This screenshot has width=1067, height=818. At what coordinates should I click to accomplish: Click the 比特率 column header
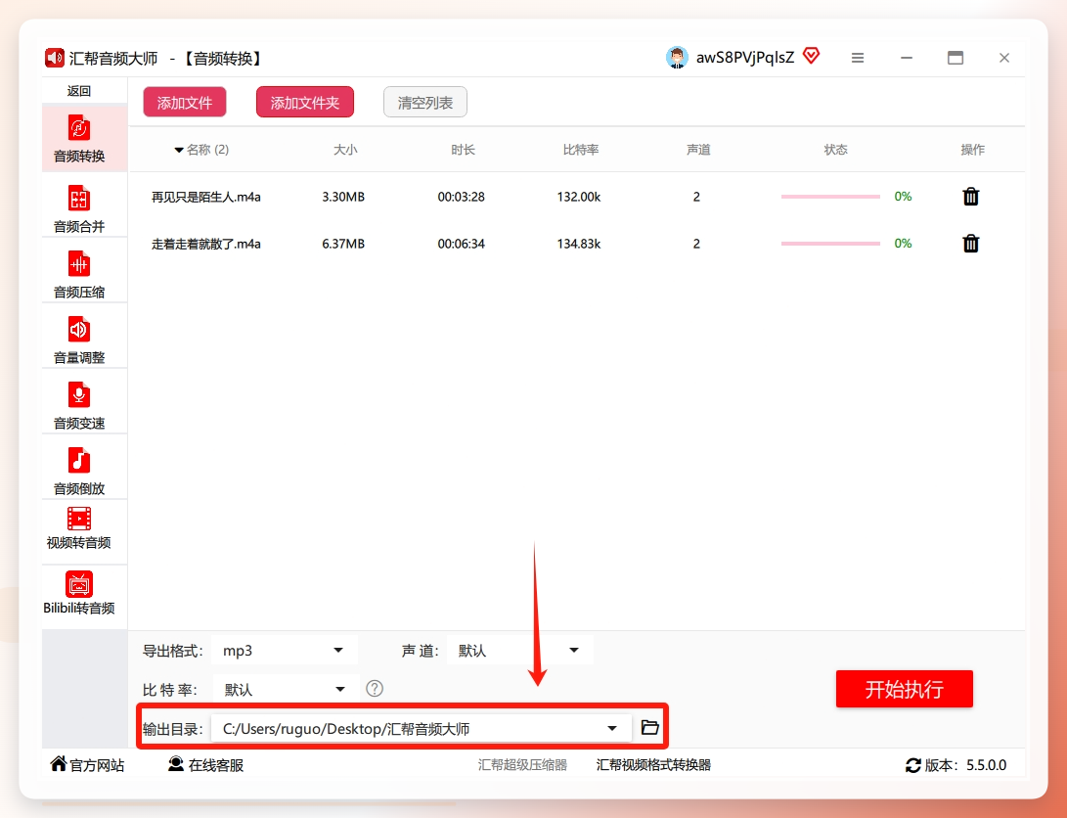point(581,150)
